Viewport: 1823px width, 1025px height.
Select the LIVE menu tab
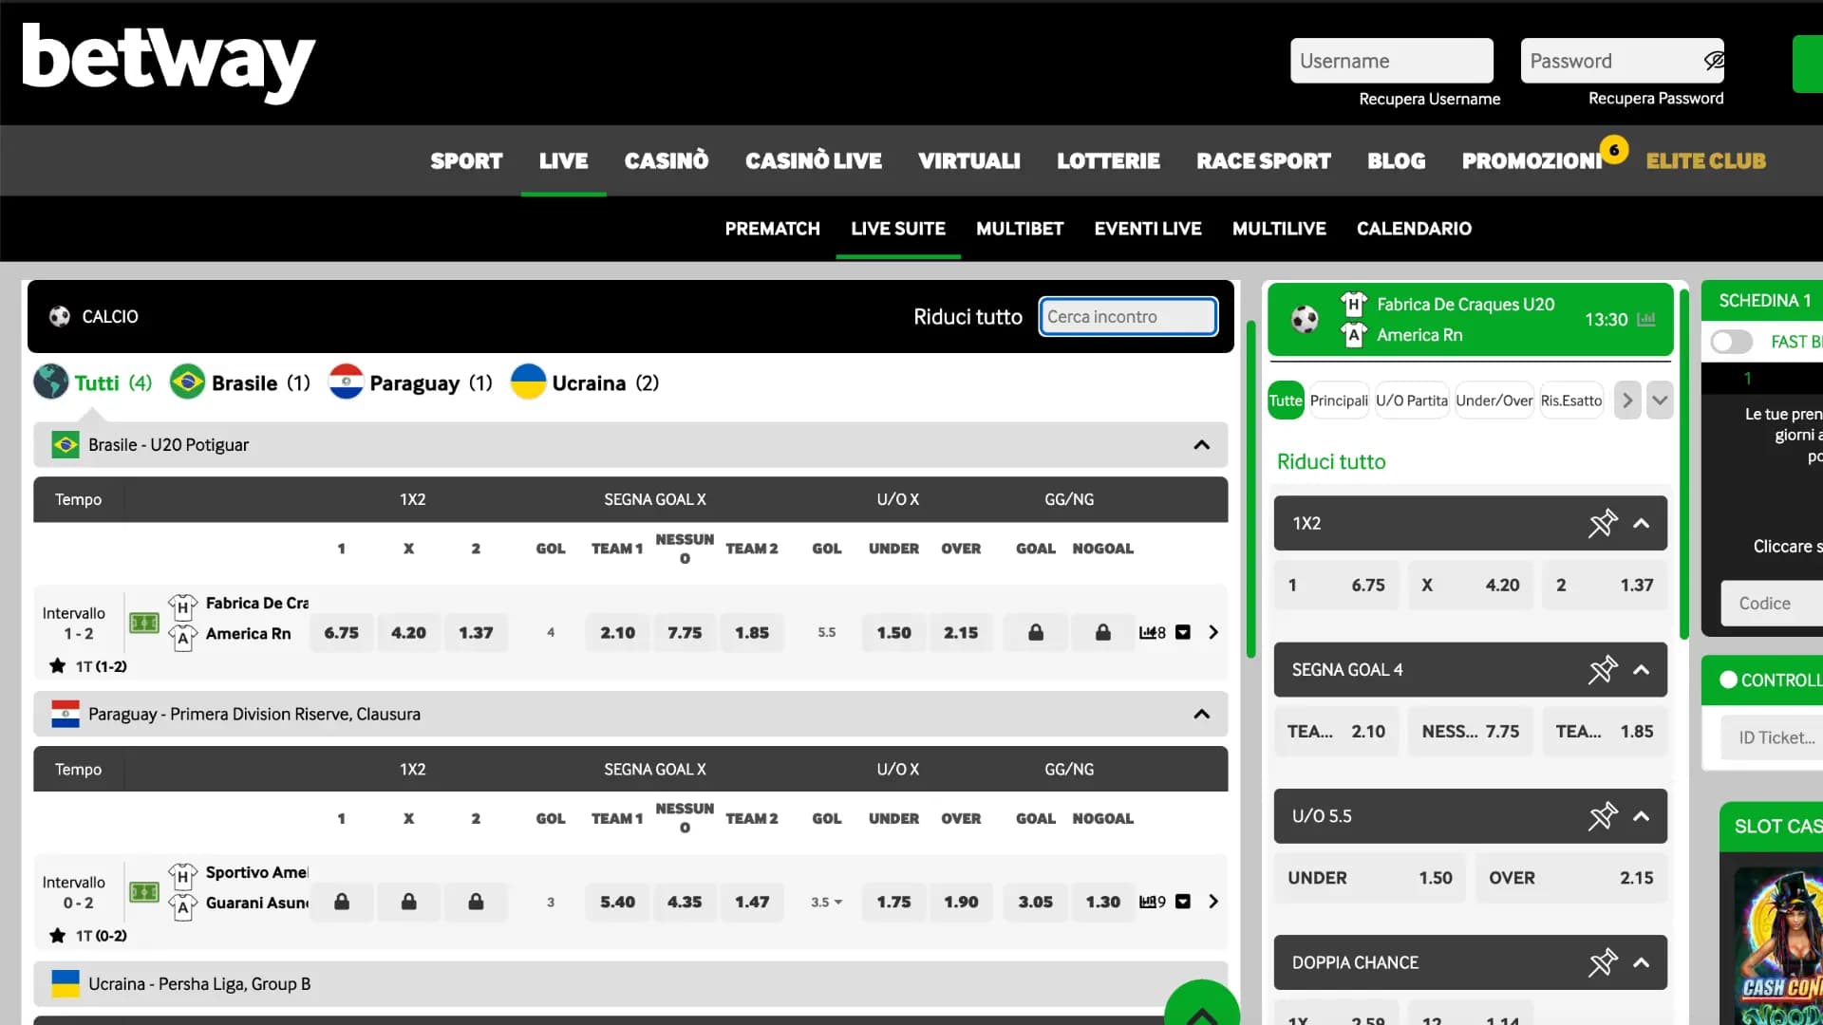(563, 160)
